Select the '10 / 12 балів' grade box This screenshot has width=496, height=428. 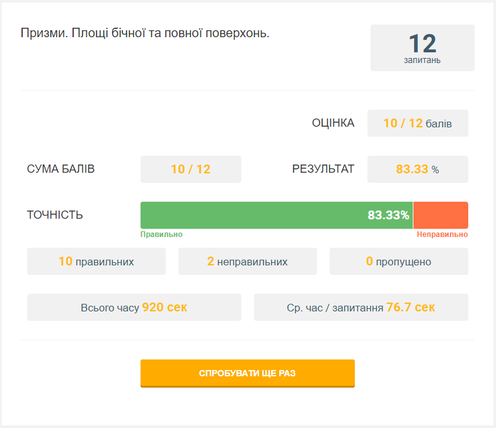[x=417, y=123]
